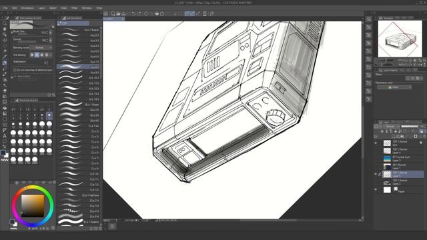The image size is (427, 240).
Task: Click the Clear circle icon in command bar
Action: pyautogui.click(x=146, y=13)
